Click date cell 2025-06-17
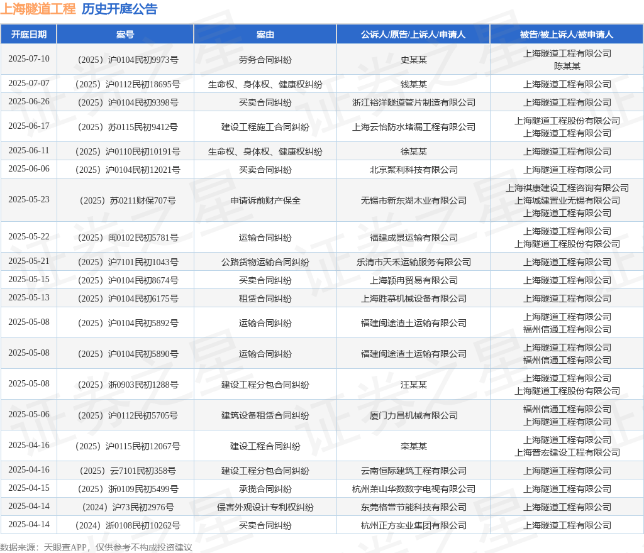 [x=29, y=126]
